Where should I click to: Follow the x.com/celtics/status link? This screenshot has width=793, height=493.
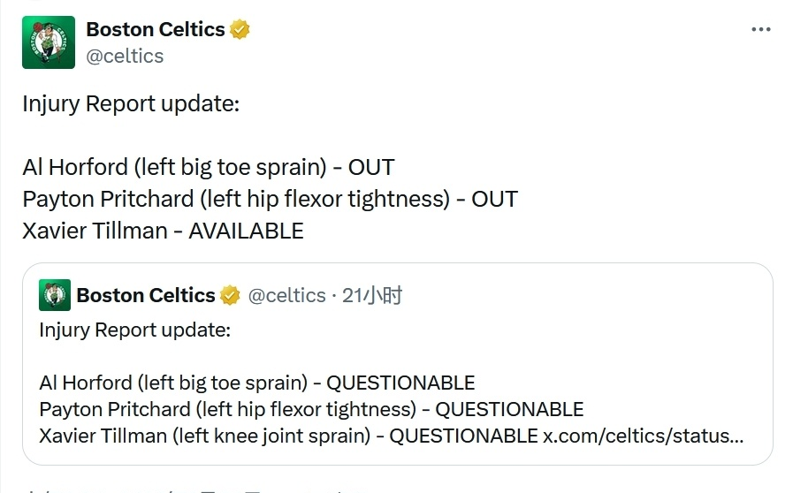coord(643,436)
